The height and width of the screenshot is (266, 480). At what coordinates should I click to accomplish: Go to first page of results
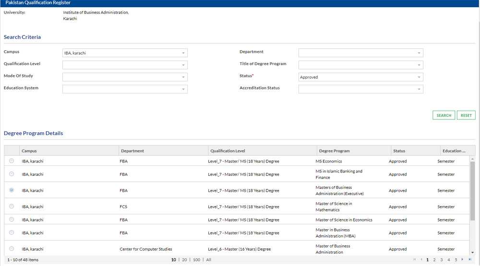[x=415, y=260]
